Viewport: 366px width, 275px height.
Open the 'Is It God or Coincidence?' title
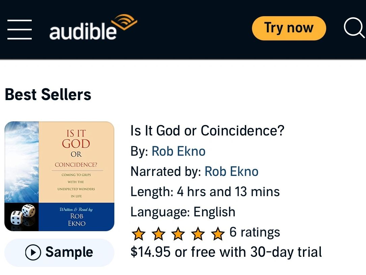click(x=207, y=130)
